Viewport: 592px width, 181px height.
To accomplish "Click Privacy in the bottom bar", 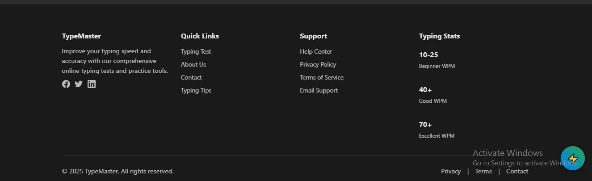I will (451, 171).
